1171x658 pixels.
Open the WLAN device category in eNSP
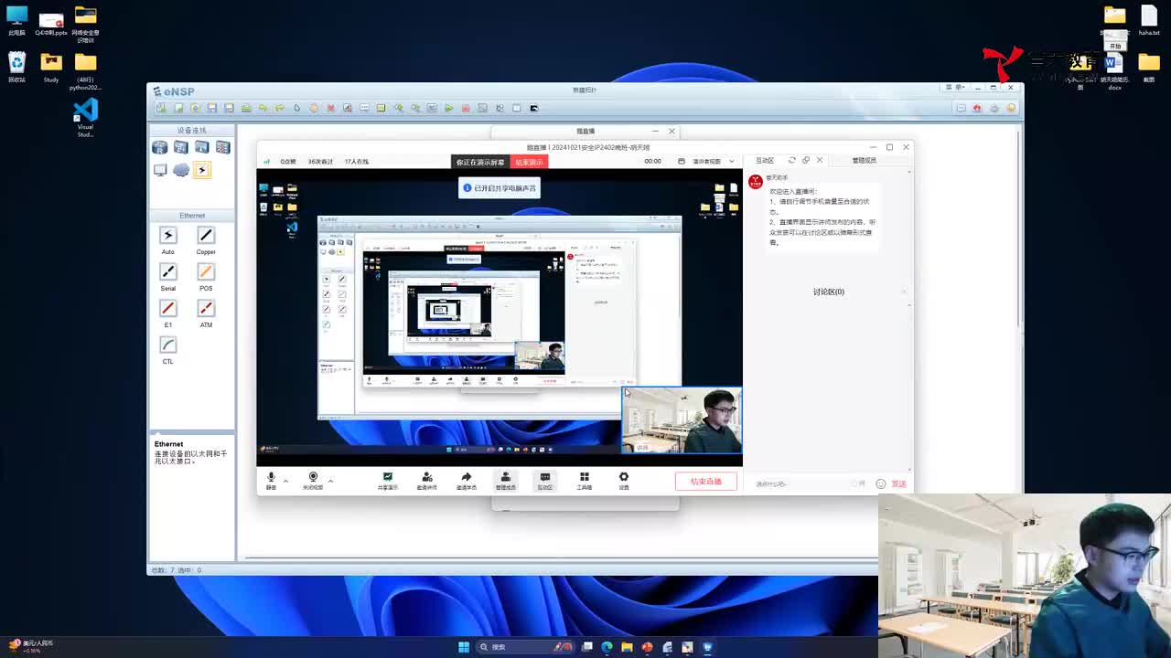pos(202,147)
